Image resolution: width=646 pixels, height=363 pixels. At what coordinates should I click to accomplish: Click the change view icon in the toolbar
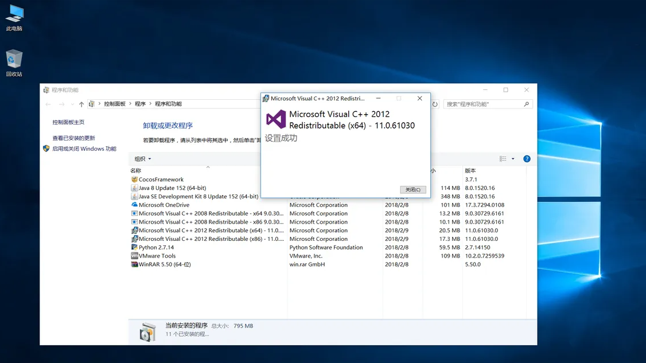[503, 159]
